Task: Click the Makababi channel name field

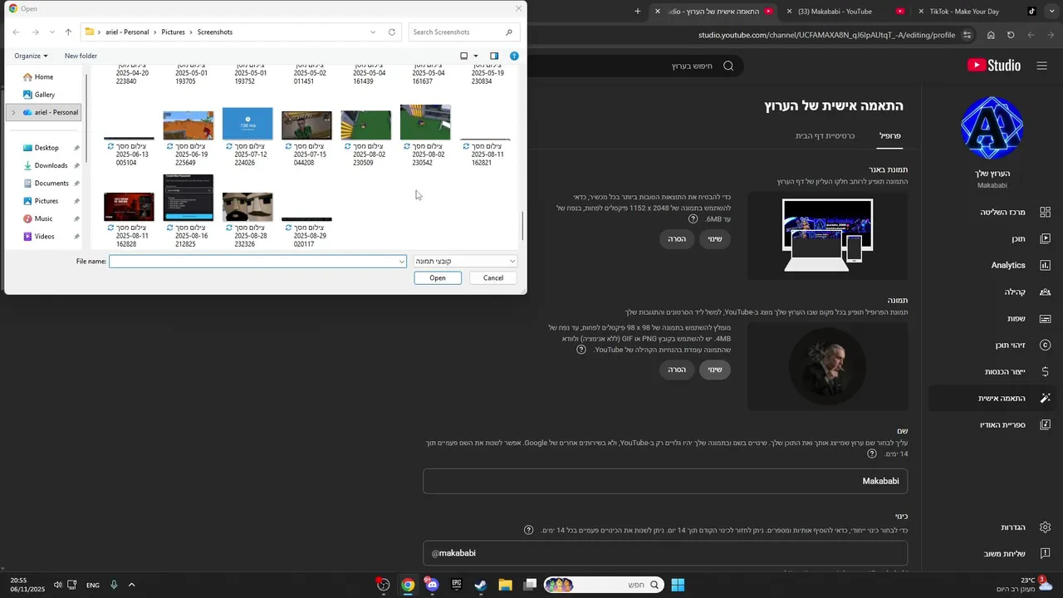Action: point(665,481)
